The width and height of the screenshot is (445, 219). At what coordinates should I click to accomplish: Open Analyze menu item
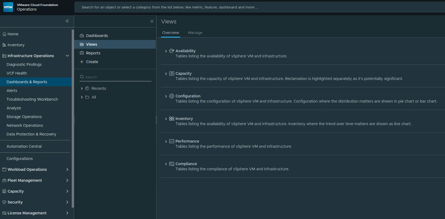(35, 108)
